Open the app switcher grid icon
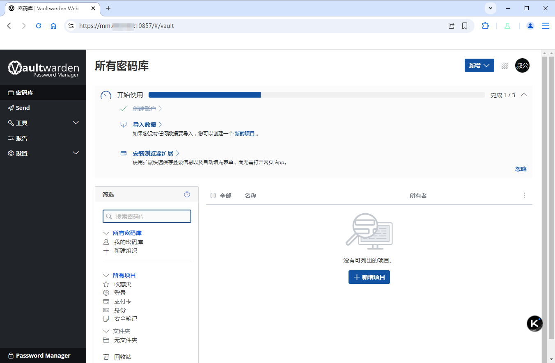Screen dimensions: 555x363 (505, 66)
